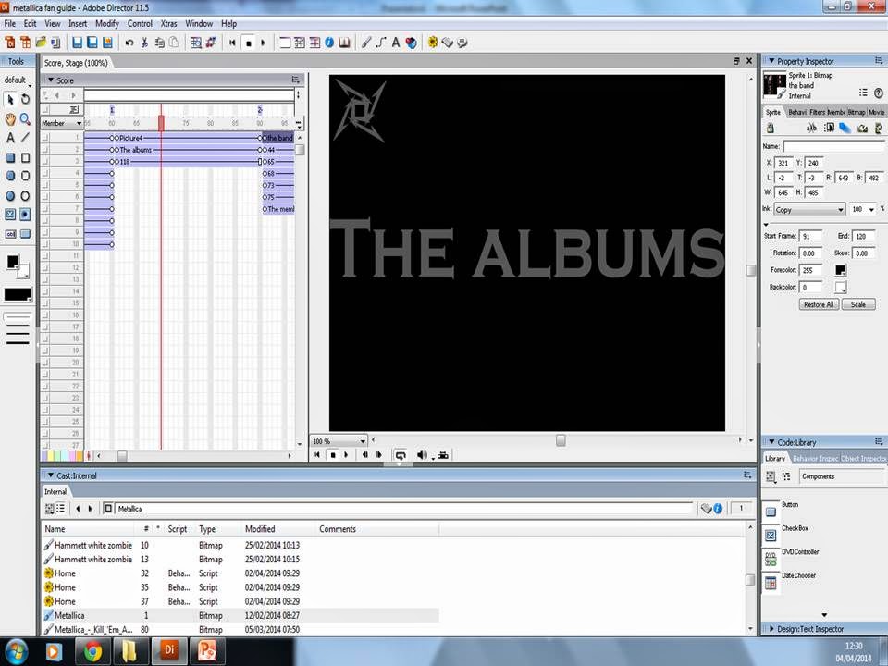
Task: Open the Modify menu
Action: [x=107, y=24]
